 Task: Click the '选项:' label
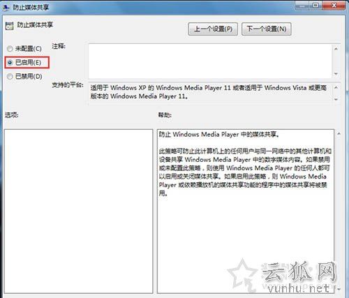(x=11, y=115)
